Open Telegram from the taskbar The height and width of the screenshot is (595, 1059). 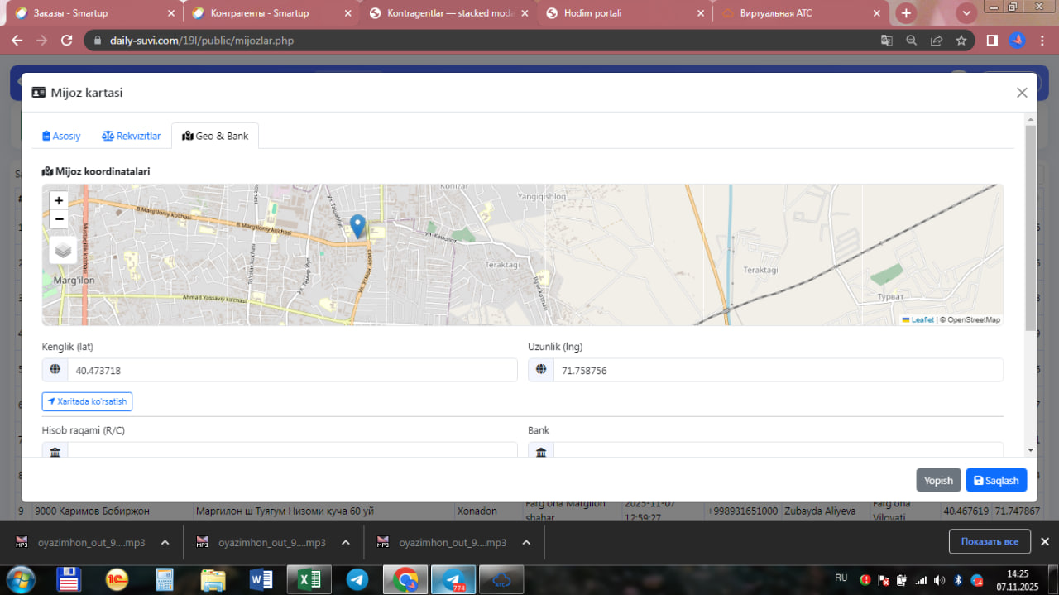pos(357,579)
